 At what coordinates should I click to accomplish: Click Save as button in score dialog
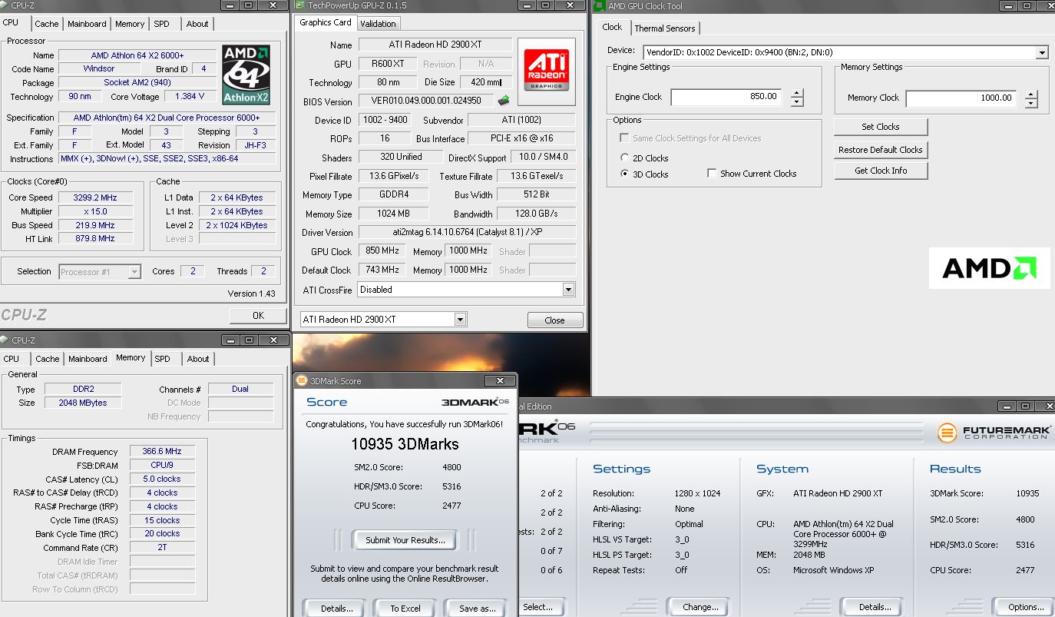click(x=477, y=608)
